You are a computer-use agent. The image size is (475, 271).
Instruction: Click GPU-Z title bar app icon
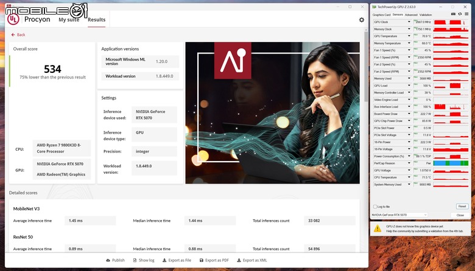point(374,7)
